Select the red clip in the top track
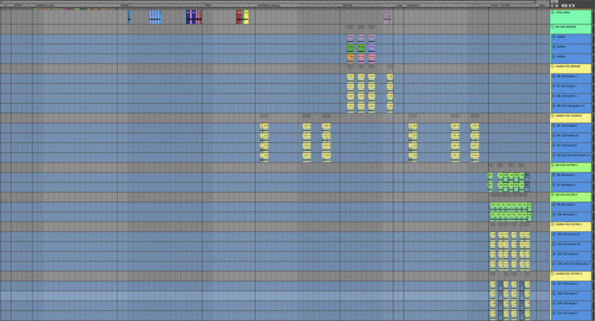 239,16
